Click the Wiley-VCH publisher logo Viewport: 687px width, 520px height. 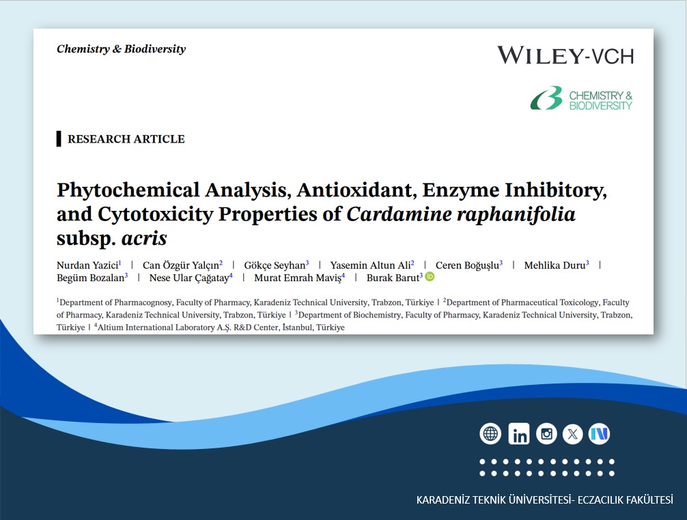[x=565, y=55]
